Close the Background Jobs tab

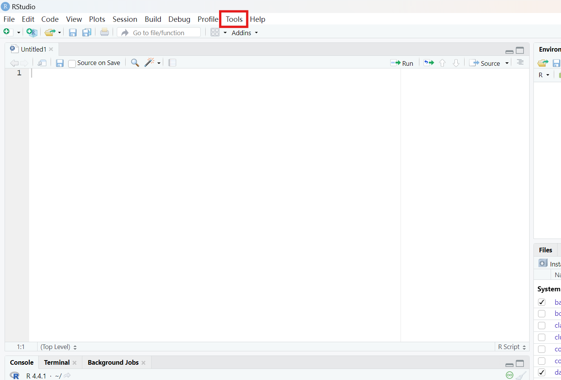143,363
